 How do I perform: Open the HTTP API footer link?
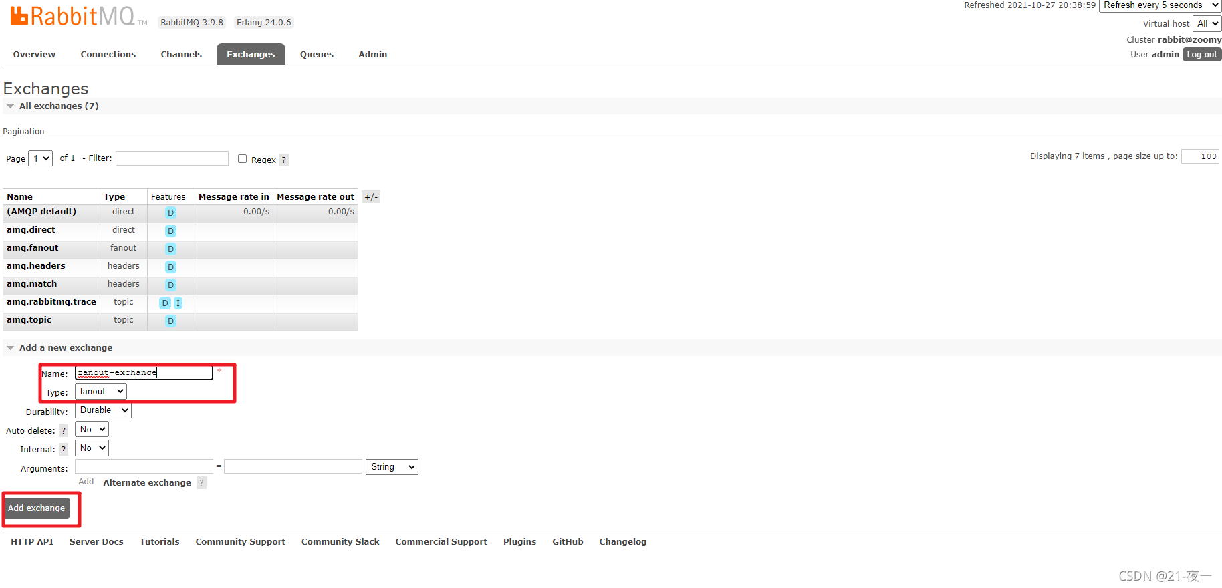(32, 542)
